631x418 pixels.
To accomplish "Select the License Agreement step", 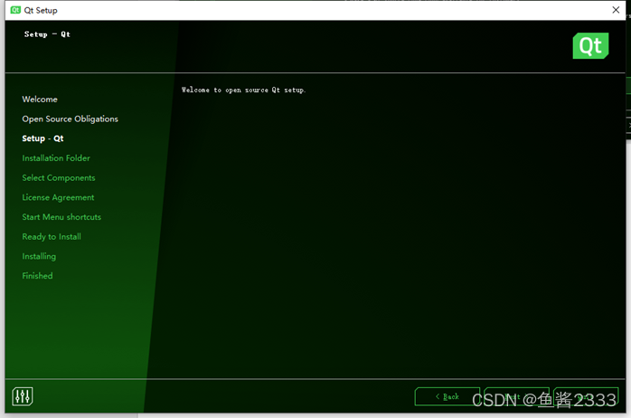I will point(58,197).
